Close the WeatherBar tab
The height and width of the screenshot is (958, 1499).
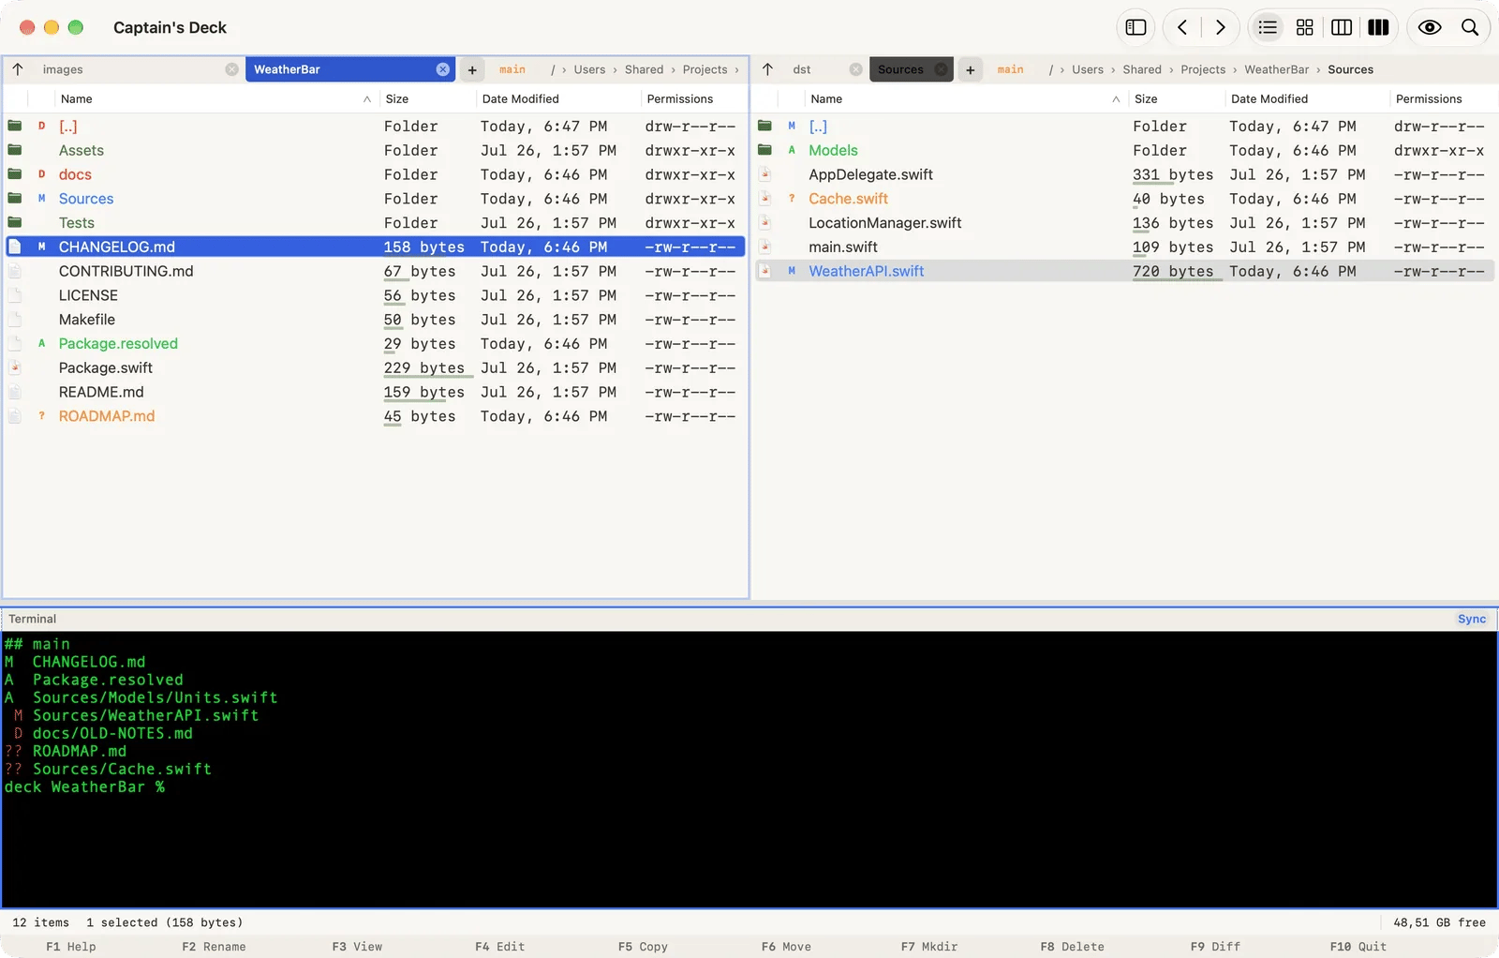tap(443, 69)
